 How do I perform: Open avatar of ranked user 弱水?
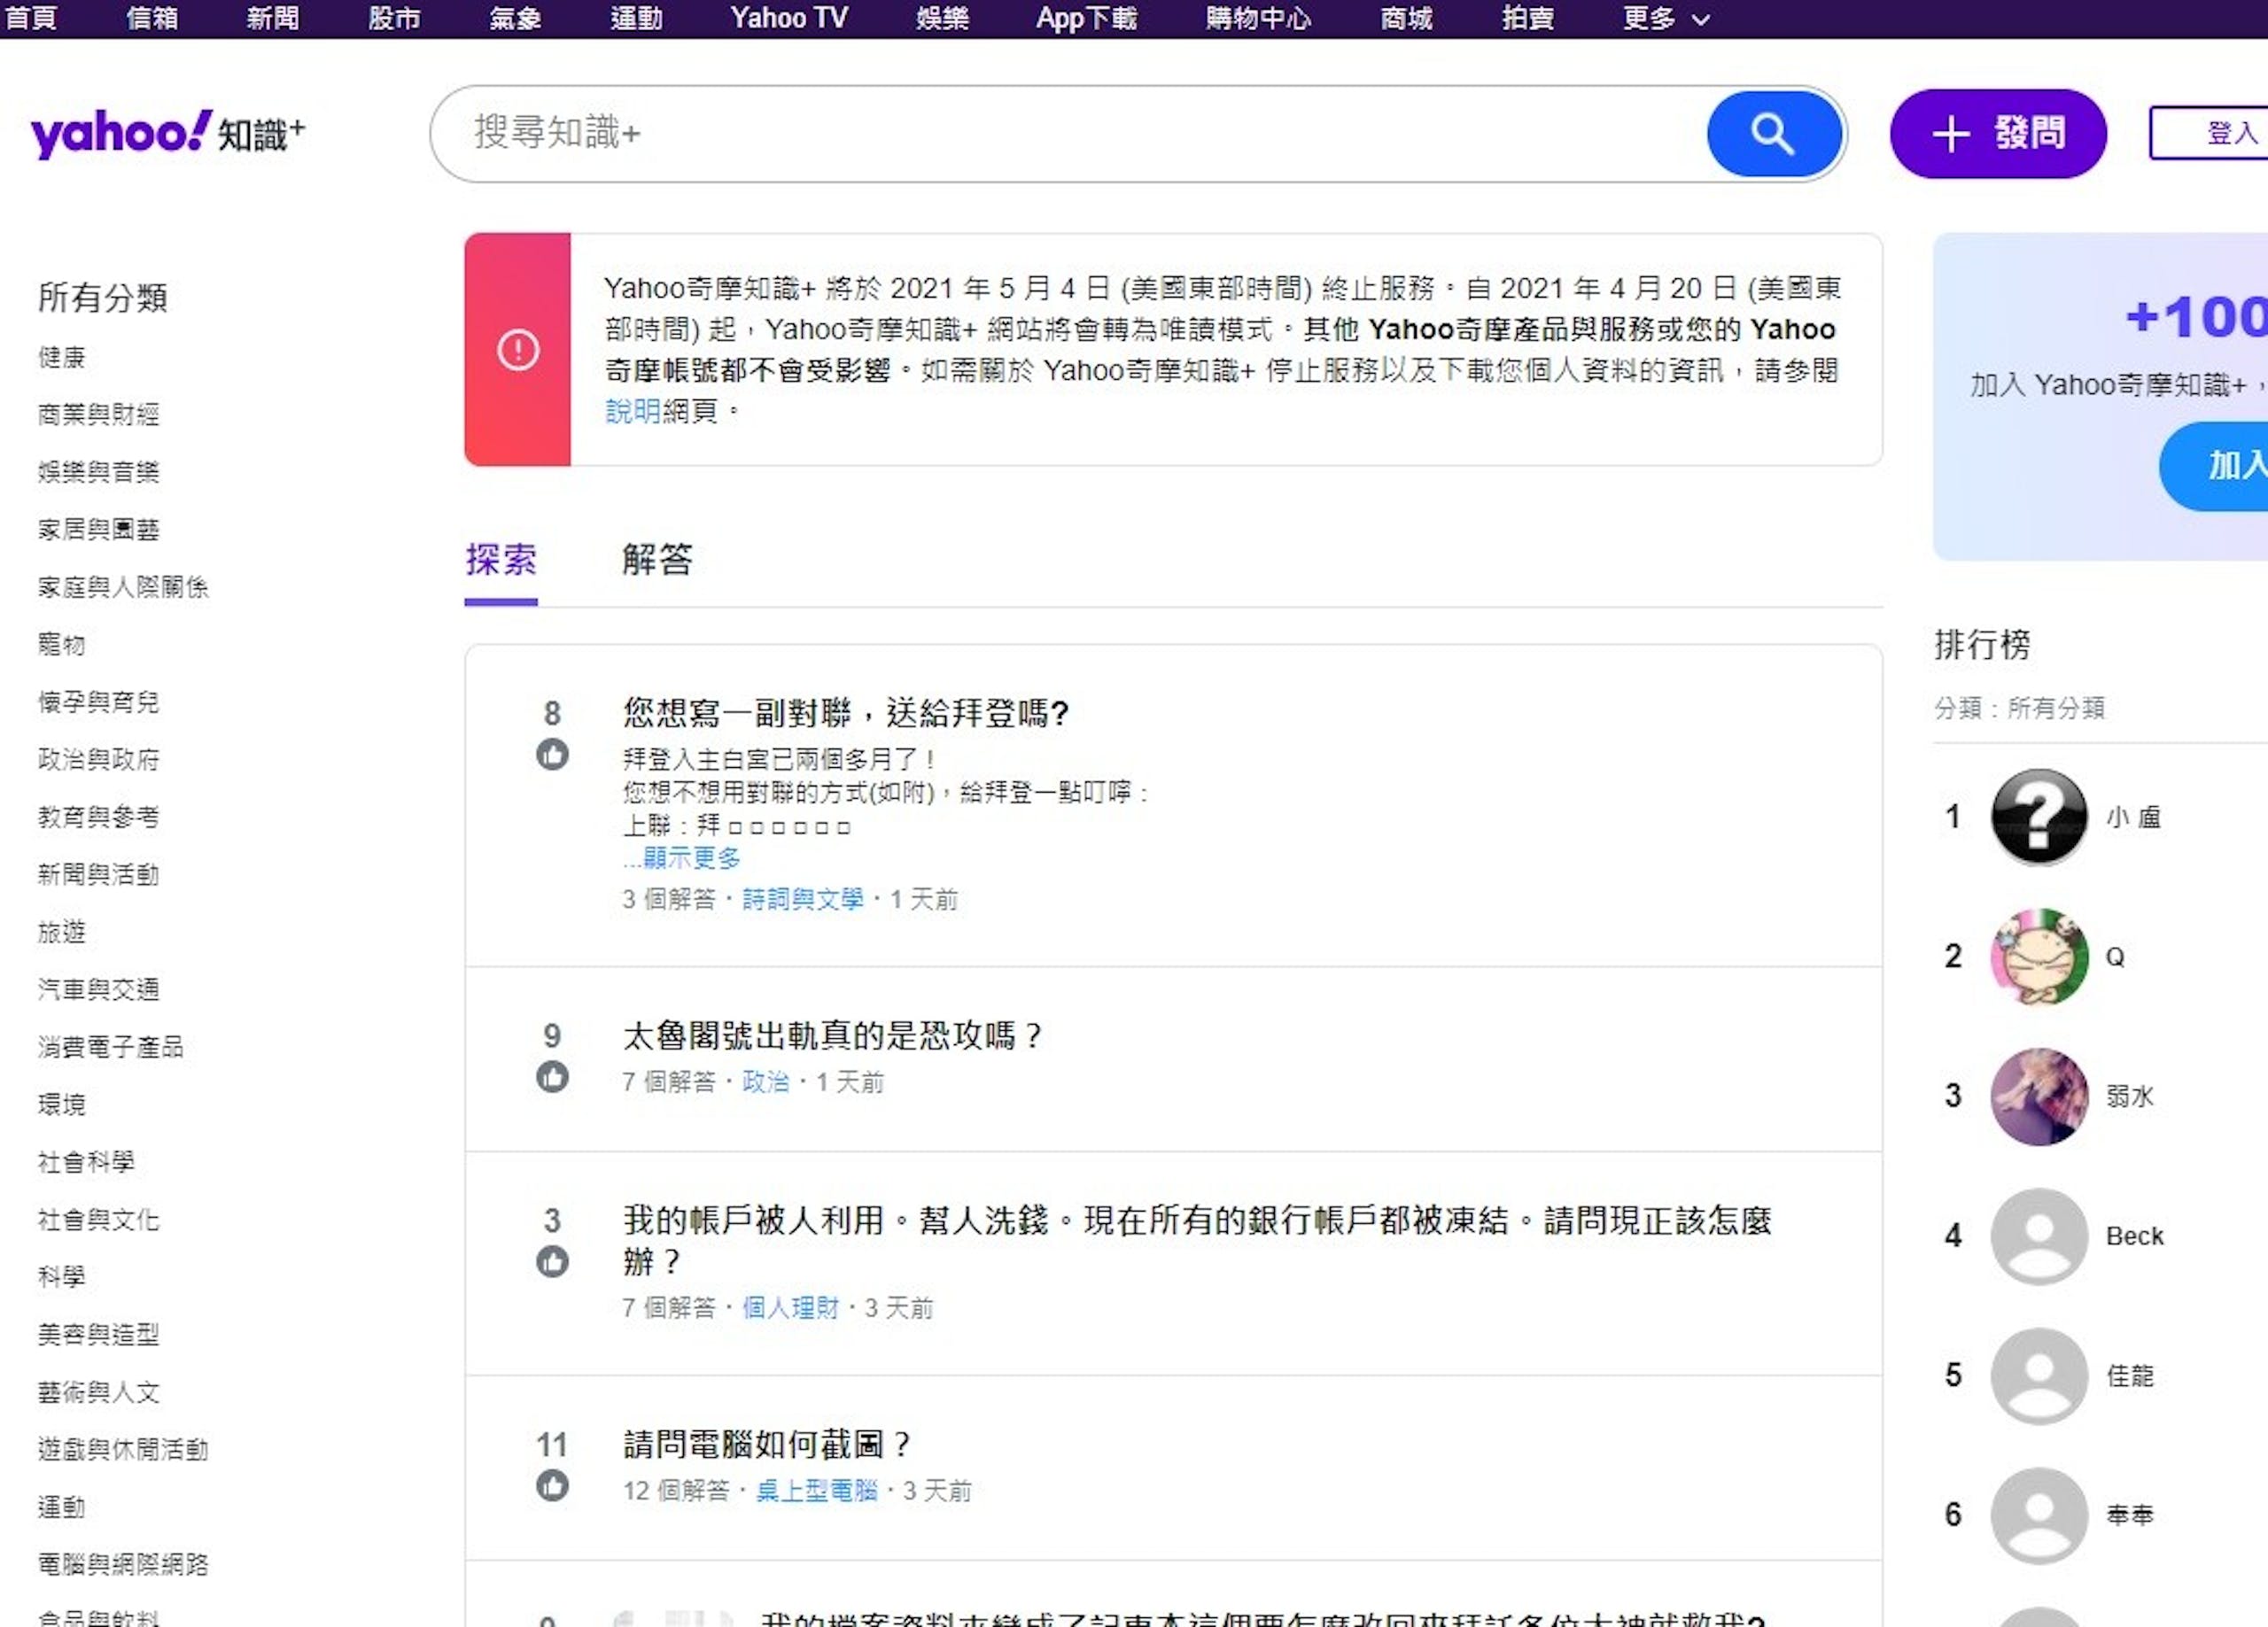(2039, 1097)
